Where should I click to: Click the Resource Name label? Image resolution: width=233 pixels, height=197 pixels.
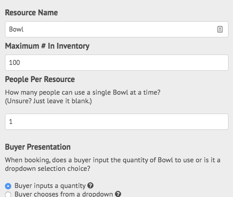31,13
